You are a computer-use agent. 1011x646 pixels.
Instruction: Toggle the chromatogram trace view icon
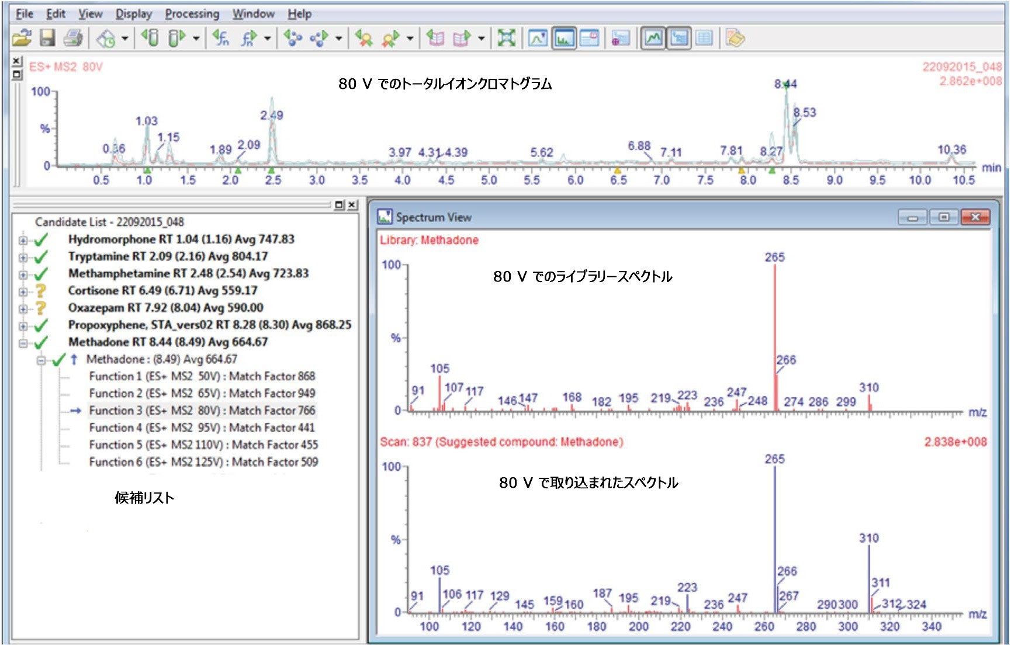click(538, 39)
